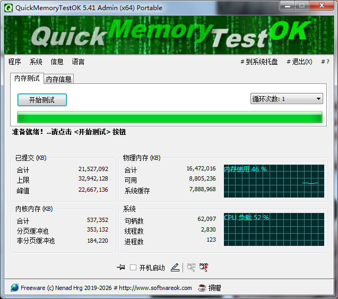Click the available memory value 8,805,236
Screen dimensions: 338x299
point(202,178)
